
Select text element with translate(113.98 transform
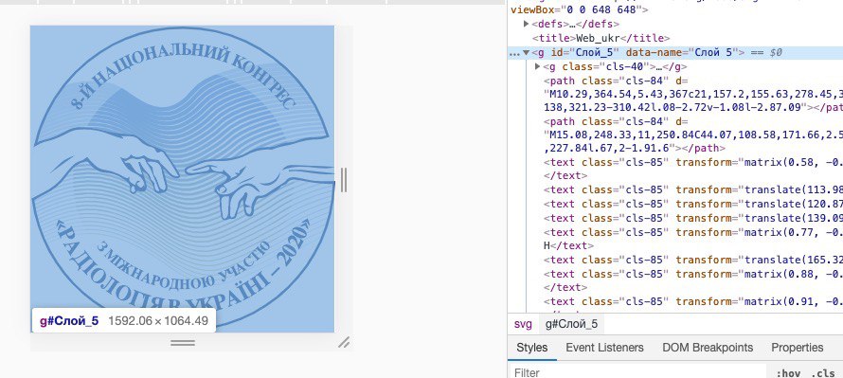click(693, 189)
